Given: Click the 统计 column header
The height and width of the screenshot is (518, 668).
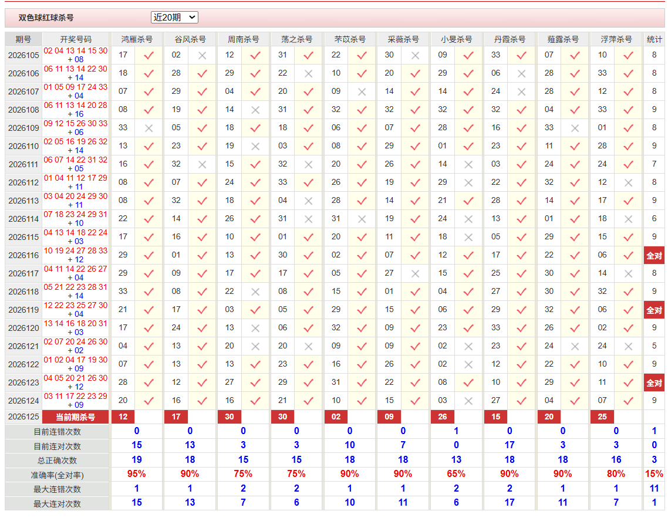Looking at the screenshot, I should tap(654, 39).
